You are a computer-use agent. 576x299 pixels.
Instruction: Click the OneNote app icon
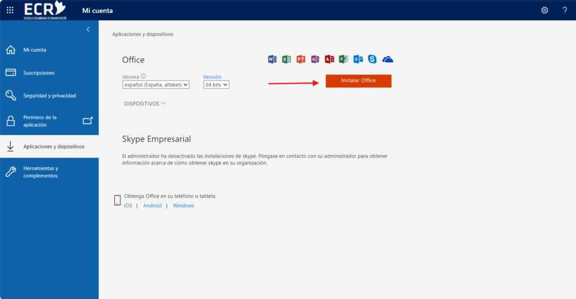tap(315, 59)
